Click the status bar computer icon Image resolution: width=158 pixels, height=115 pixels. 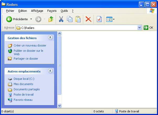coord(116,111)
